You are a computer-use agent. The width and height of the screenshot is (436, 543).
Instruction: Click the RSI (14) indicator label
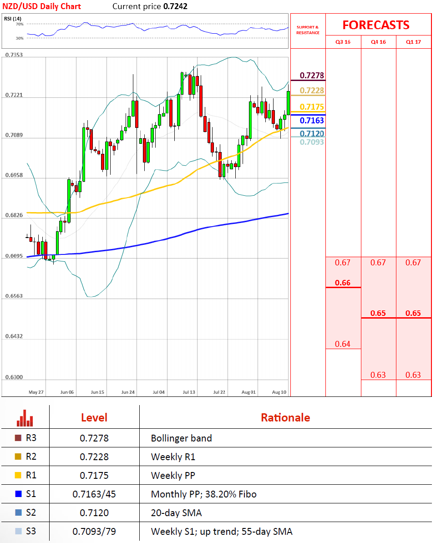12,19
